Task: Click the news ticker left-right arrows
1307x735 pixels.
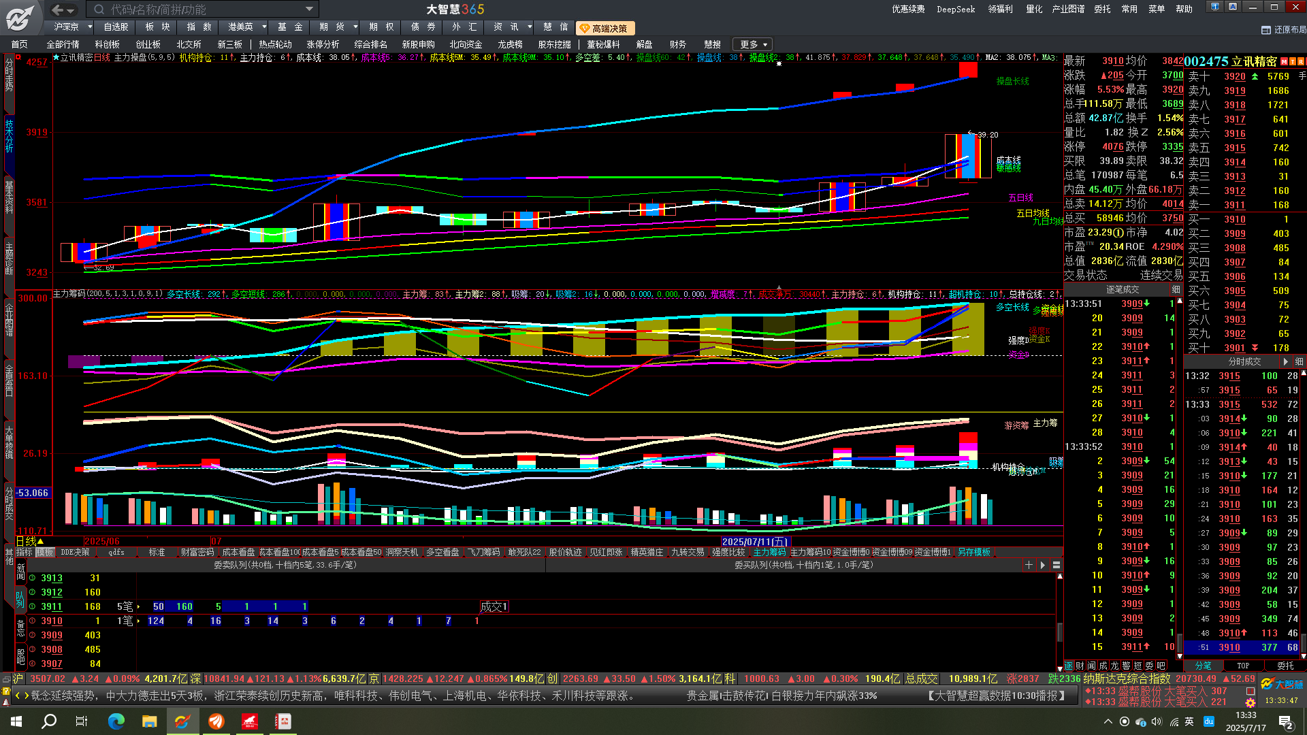Action: click(21, 696)
